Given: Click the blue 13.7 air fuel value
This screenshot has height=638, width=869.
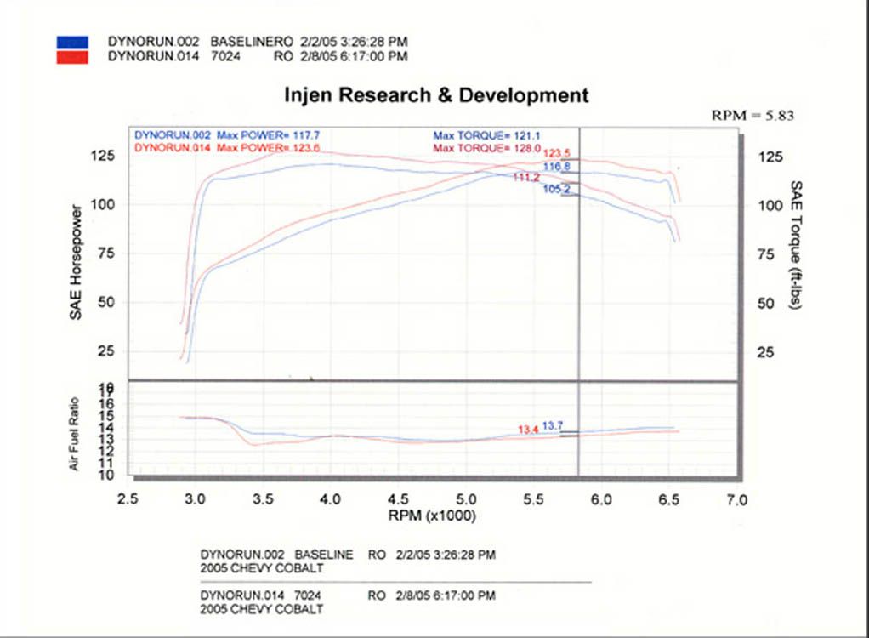Looking at the screenshot, I should (x=553, y=425).
